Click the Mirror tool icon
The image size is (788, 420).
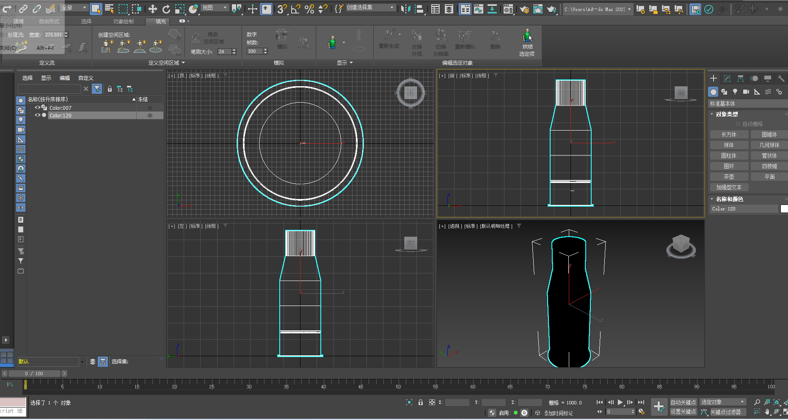pos(405,9)
